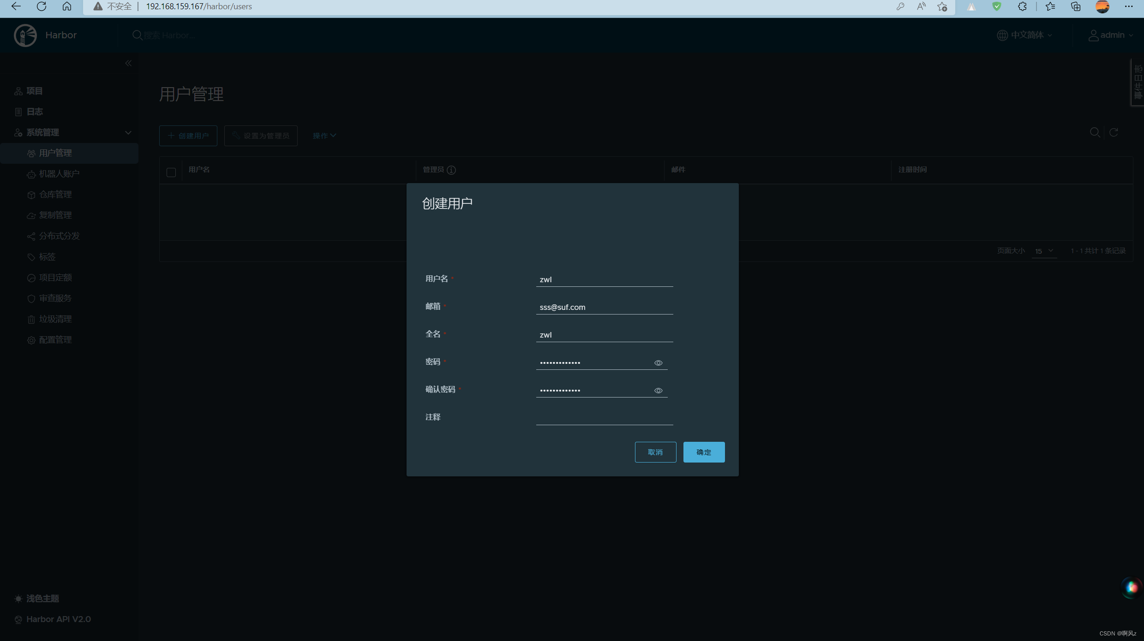
Task: Reload page with browser refresh icon
Action: (42, 6)
